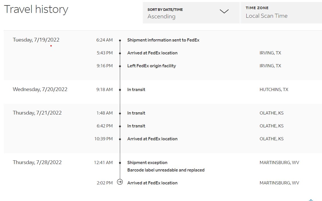Click the dot beside 1:48 AM In transit
Image resolution: width=322 pixels, height=201 pixels.
pos(120,113)
